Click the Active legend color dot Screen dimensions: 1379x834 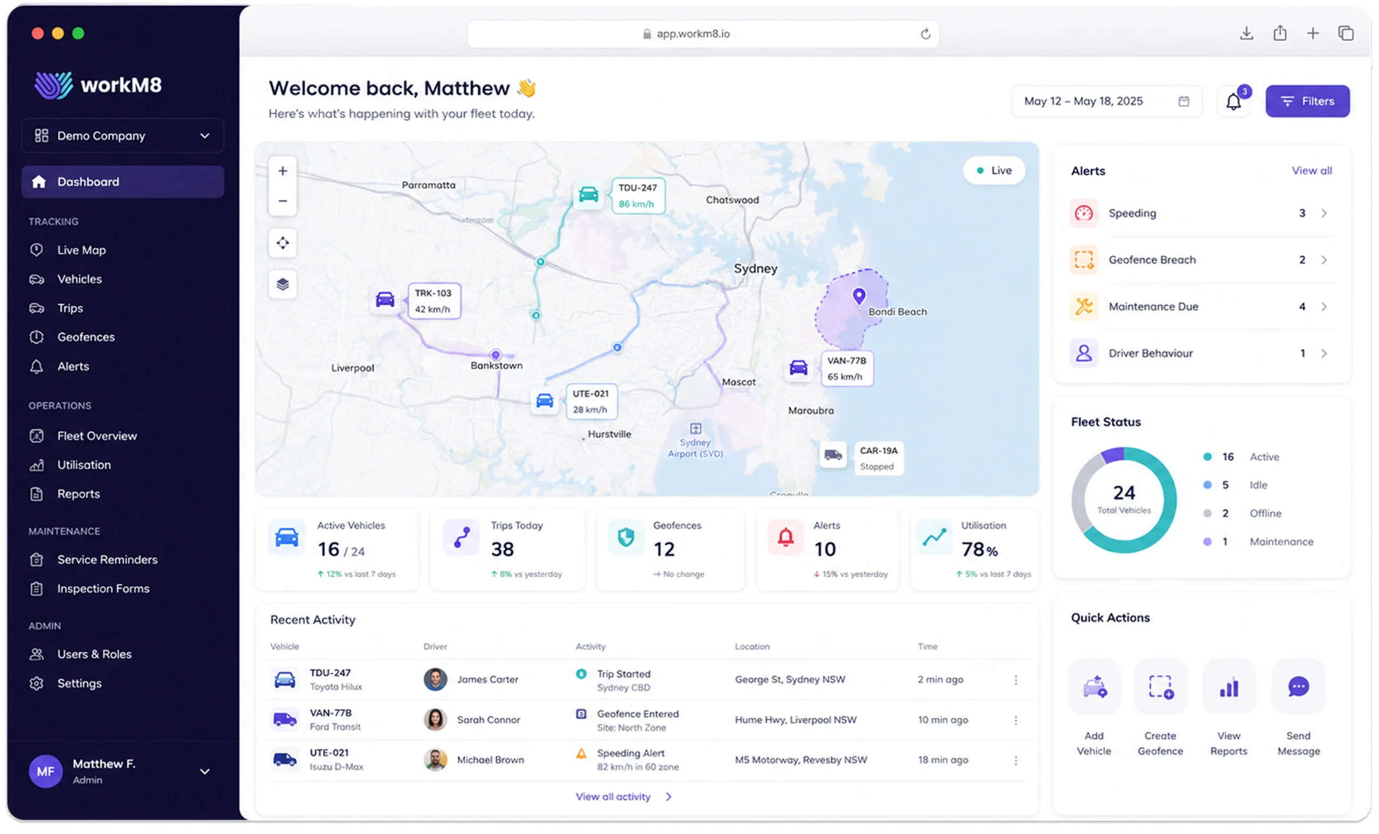click(x=1207, y=457)
